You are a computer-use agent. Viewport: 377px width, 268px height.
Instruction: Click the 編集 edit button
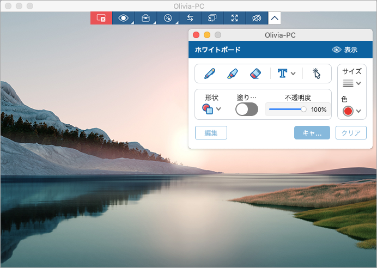[211, 133]
